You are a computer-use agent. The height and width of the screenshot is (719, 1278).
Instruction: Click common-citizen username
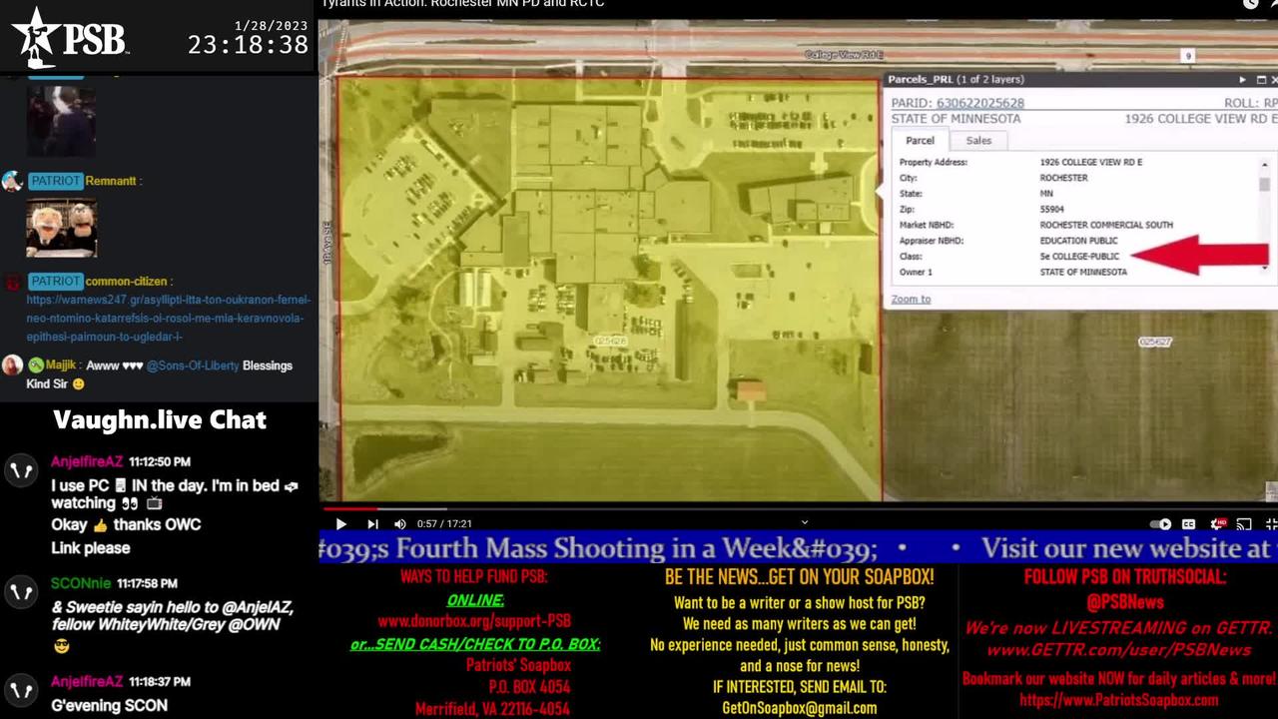[x=126, y=282]
